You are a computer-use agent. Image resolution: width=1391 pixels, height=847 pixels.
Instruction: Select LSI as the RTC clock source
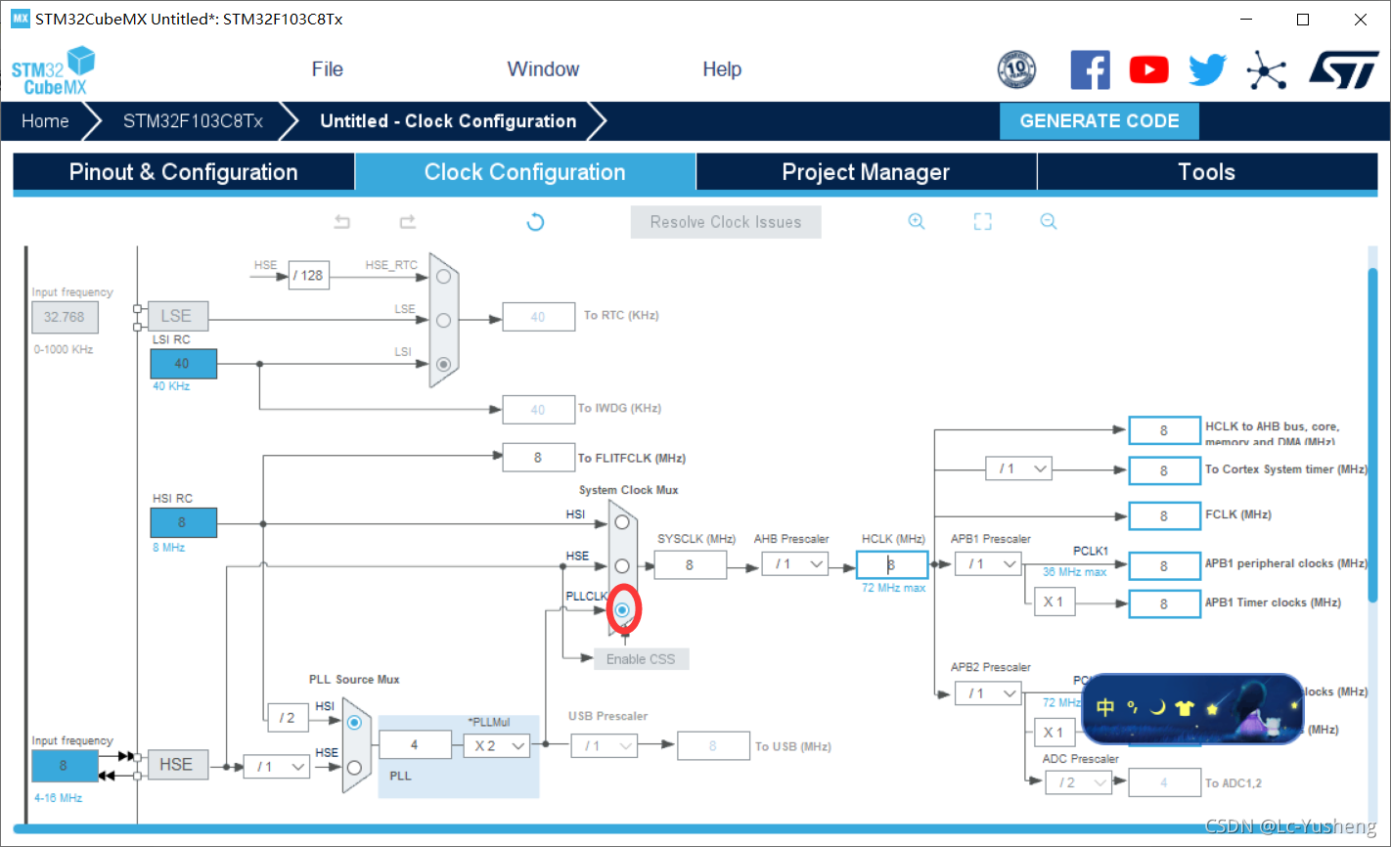443,364
